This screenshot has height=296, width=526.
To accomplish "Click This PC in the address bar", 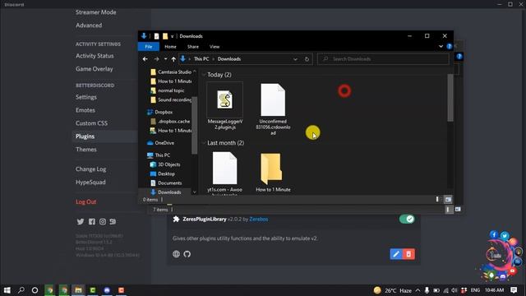I will pyautogui.click(x=201, y=59).
